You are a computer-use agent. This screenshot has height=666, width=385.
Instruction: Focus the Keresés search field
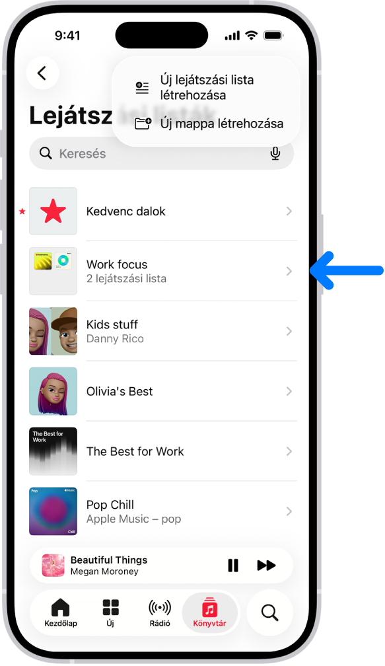[x=161, y=153]
